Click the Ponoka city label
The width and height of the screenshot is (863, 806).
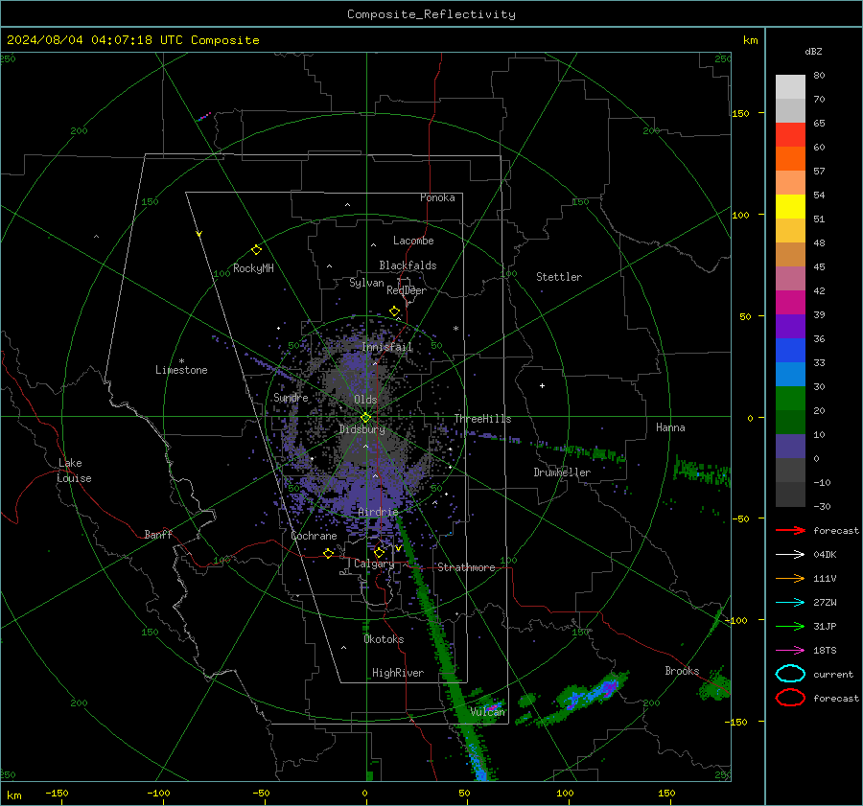[437, 197]
